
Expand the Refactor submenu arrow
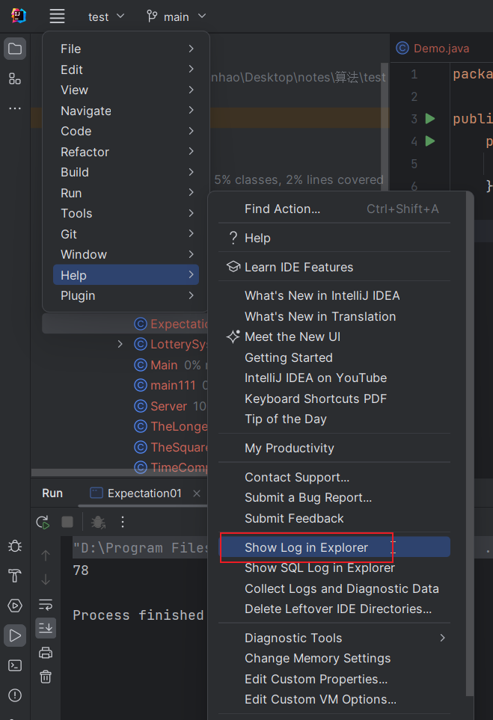click(191, 152)
